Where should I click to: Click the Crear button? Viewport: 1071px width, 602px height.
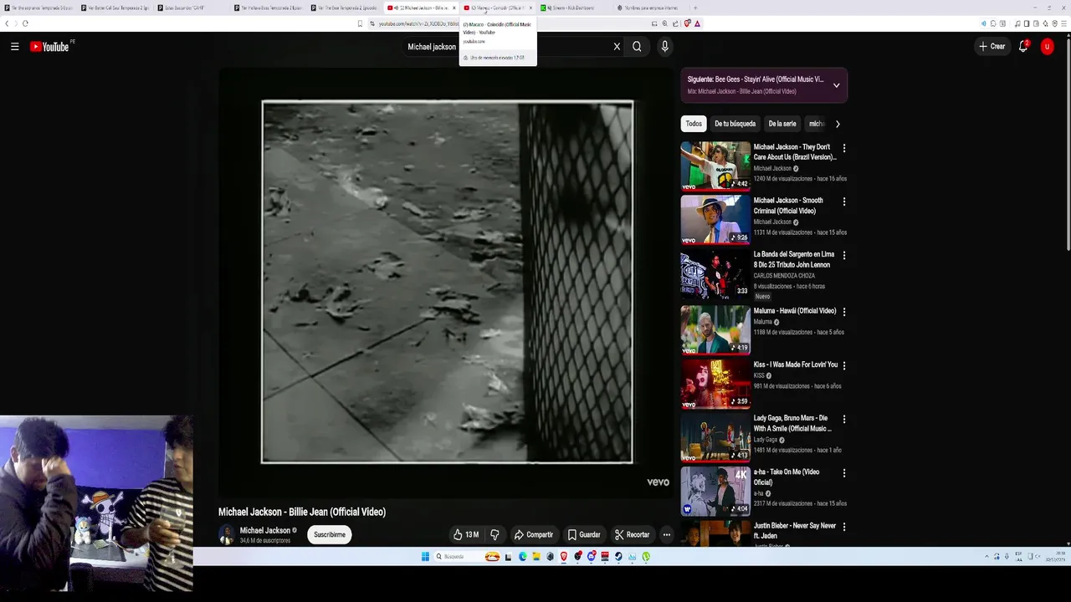pyautogui.click(x=992, y=47)
